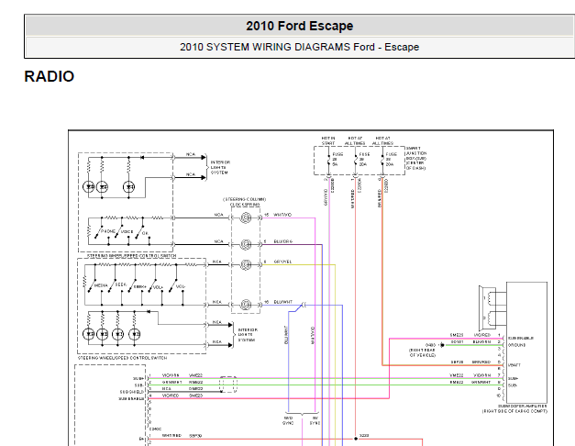Select the upper INTERIOR LIGHTS SYSTEM label
This screenshot has height=446, width=575.
[220, 167]
